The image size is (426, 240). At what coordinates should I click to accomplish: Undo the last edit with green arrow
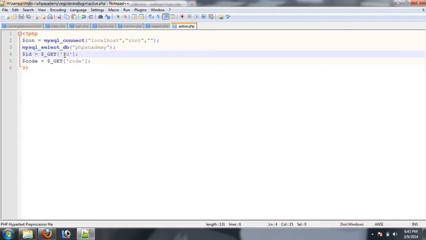(x=84, y=17)
